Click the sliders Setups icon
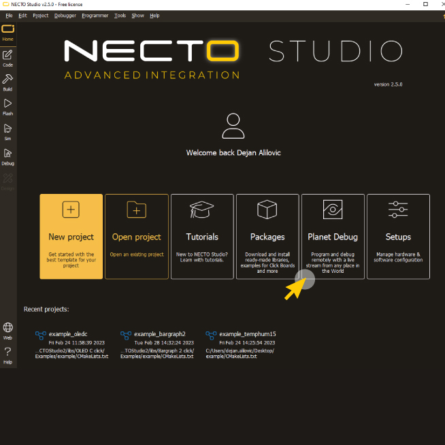This screenshot has height=445, width=445. coord(398,210)
